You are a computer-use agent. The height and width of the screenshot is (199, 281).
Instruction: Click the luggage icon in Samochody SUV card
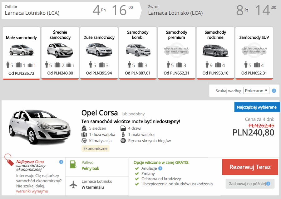click(257, 65)
